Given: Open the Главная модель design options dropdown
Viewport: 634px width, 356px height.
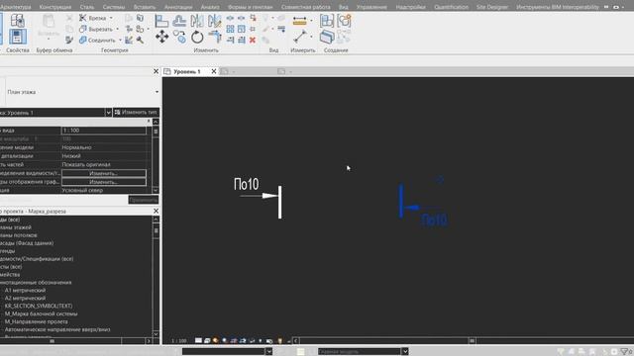Looking at the screenshot, I should [x=405, y=352].
